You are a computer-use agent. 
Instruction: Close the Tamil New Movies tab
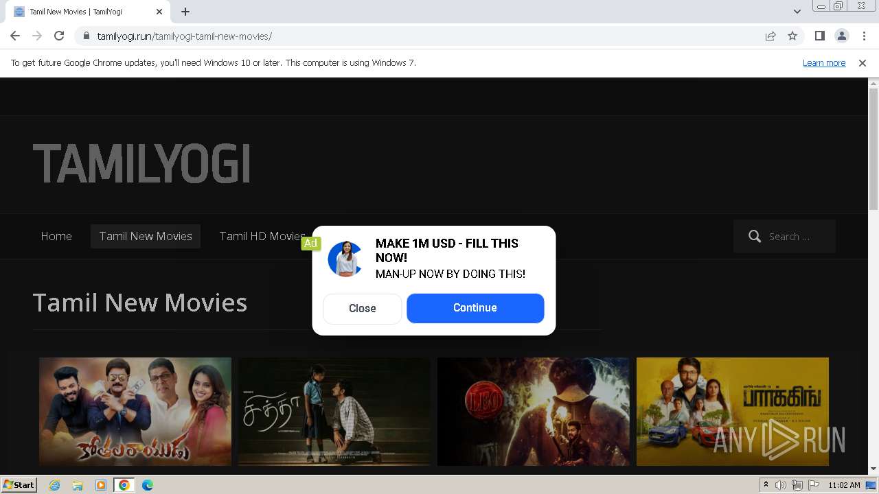click(x=159, y=12)
